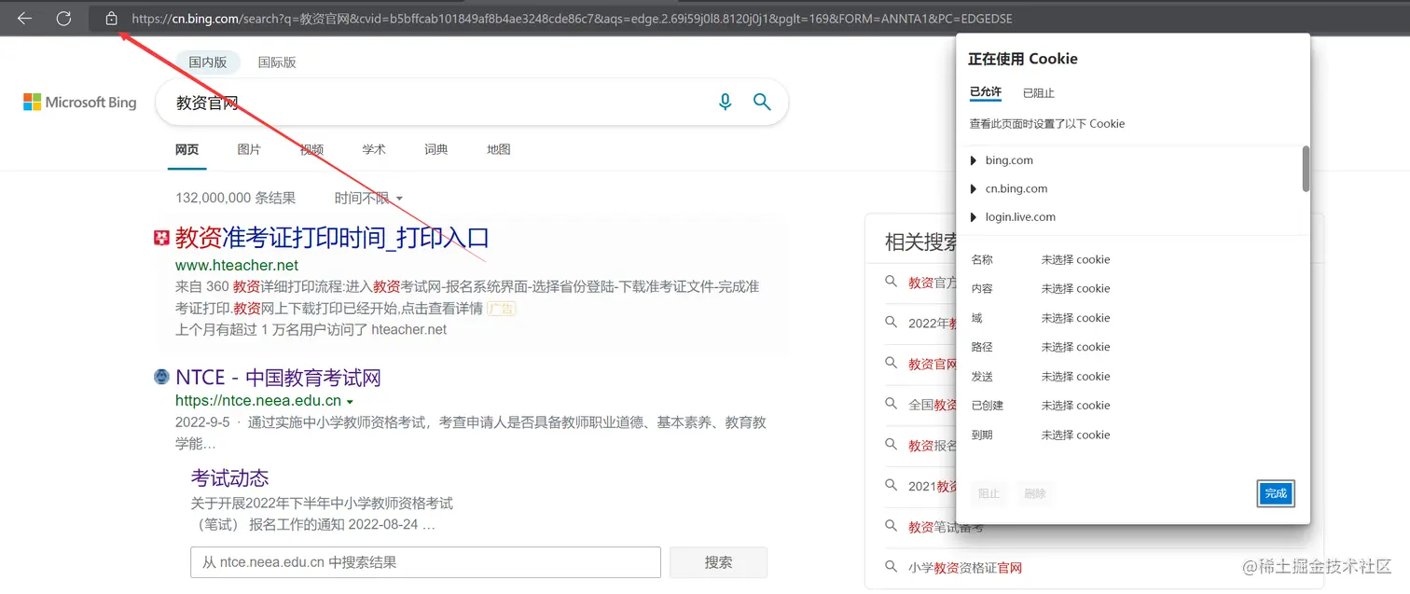Switch to 国际版 mode

point(276,62)
